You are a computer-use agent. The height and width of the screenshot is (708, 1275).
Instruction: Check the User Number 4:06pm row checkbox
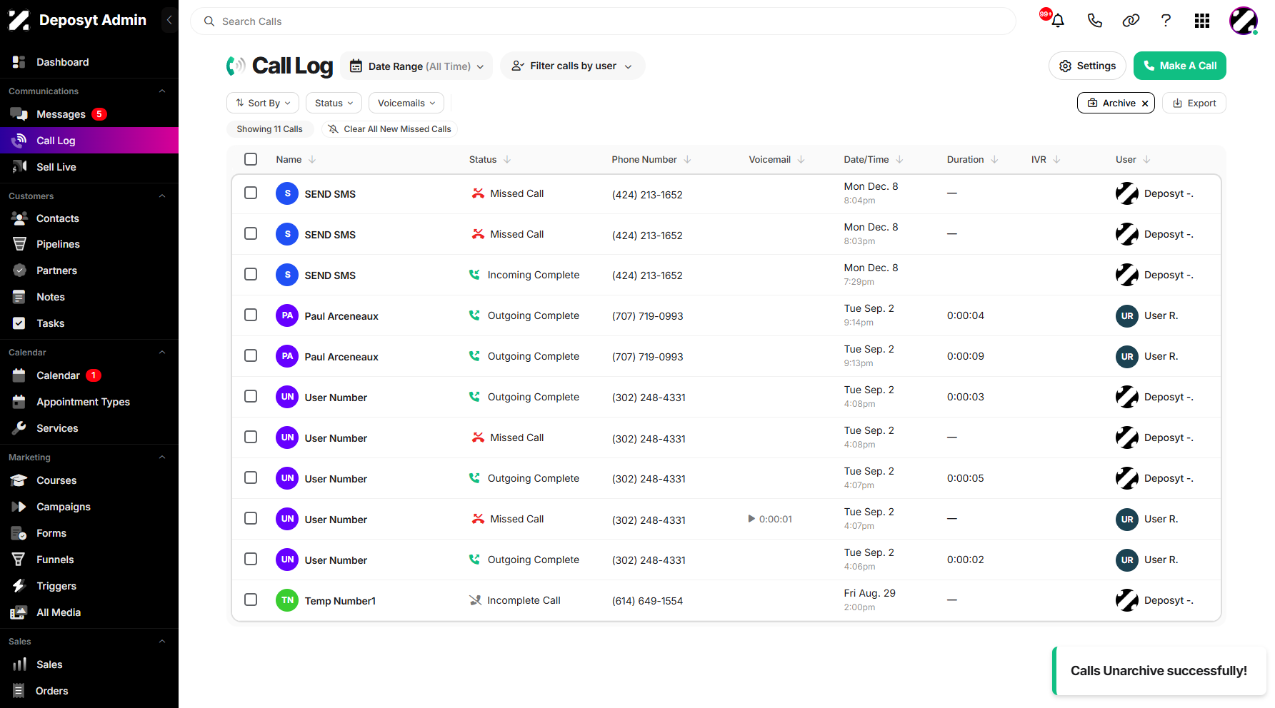251,559
